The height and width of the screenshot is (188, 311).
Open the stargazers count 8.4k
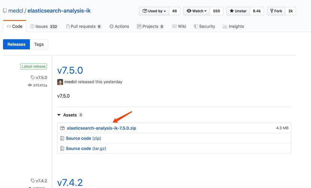257,11
